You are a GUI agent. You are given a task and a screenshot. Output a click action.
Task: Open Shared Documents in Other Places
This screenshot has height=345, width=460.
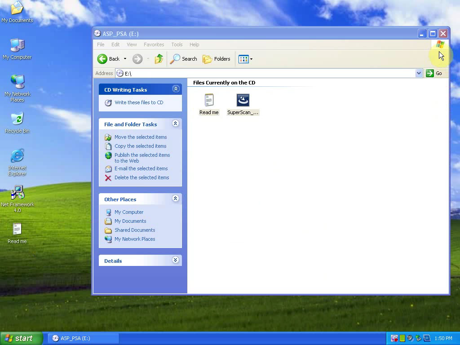(x=135, y=230)
